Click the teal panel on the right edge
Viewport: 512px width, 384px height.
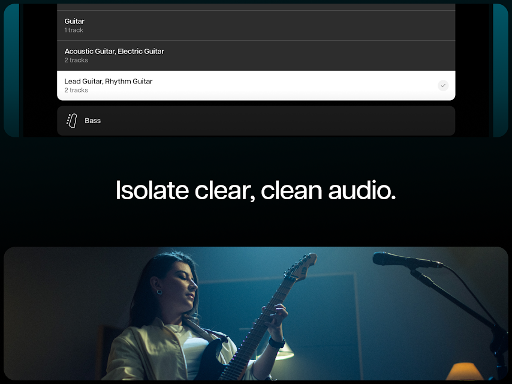point(500,69)
